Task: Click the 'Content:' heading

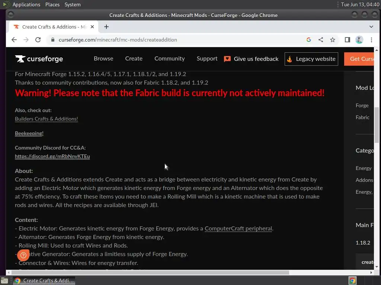Action: click(x=26, y=220)
